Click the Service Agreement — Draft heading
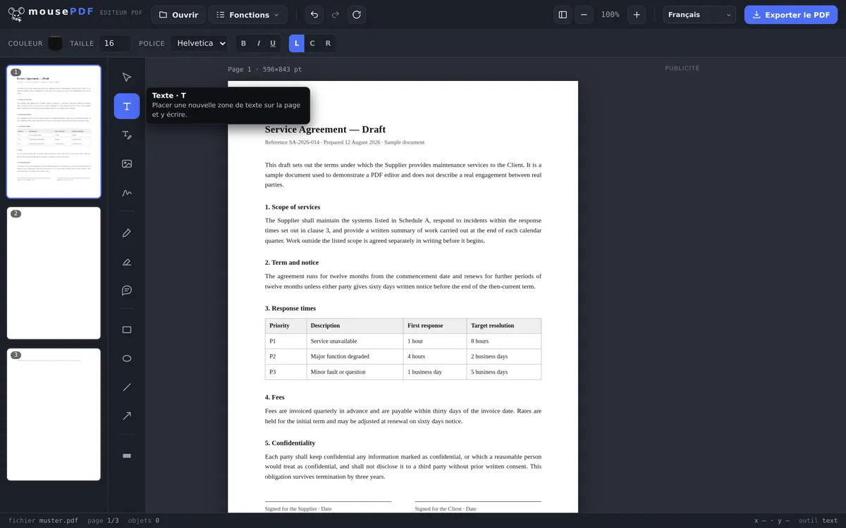 pos(325,130)
